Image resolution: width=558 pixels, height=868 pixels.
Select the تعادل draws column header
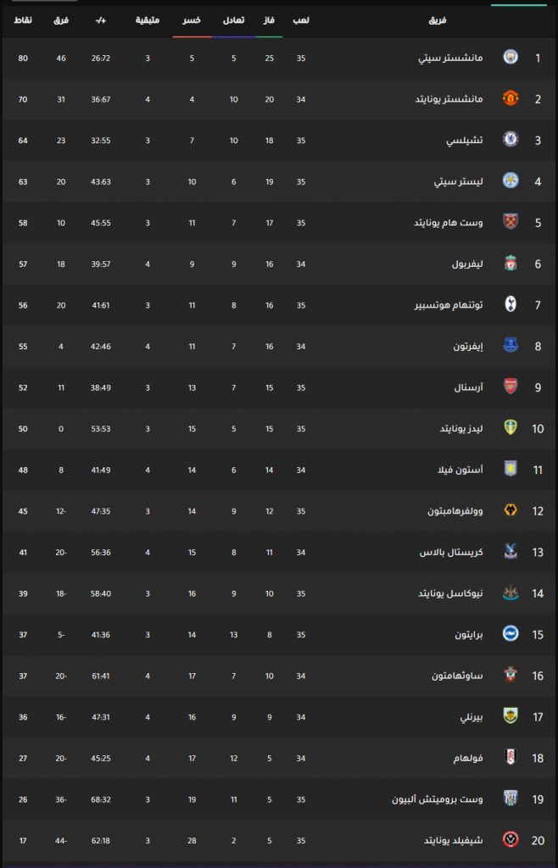tap(233, 20)
